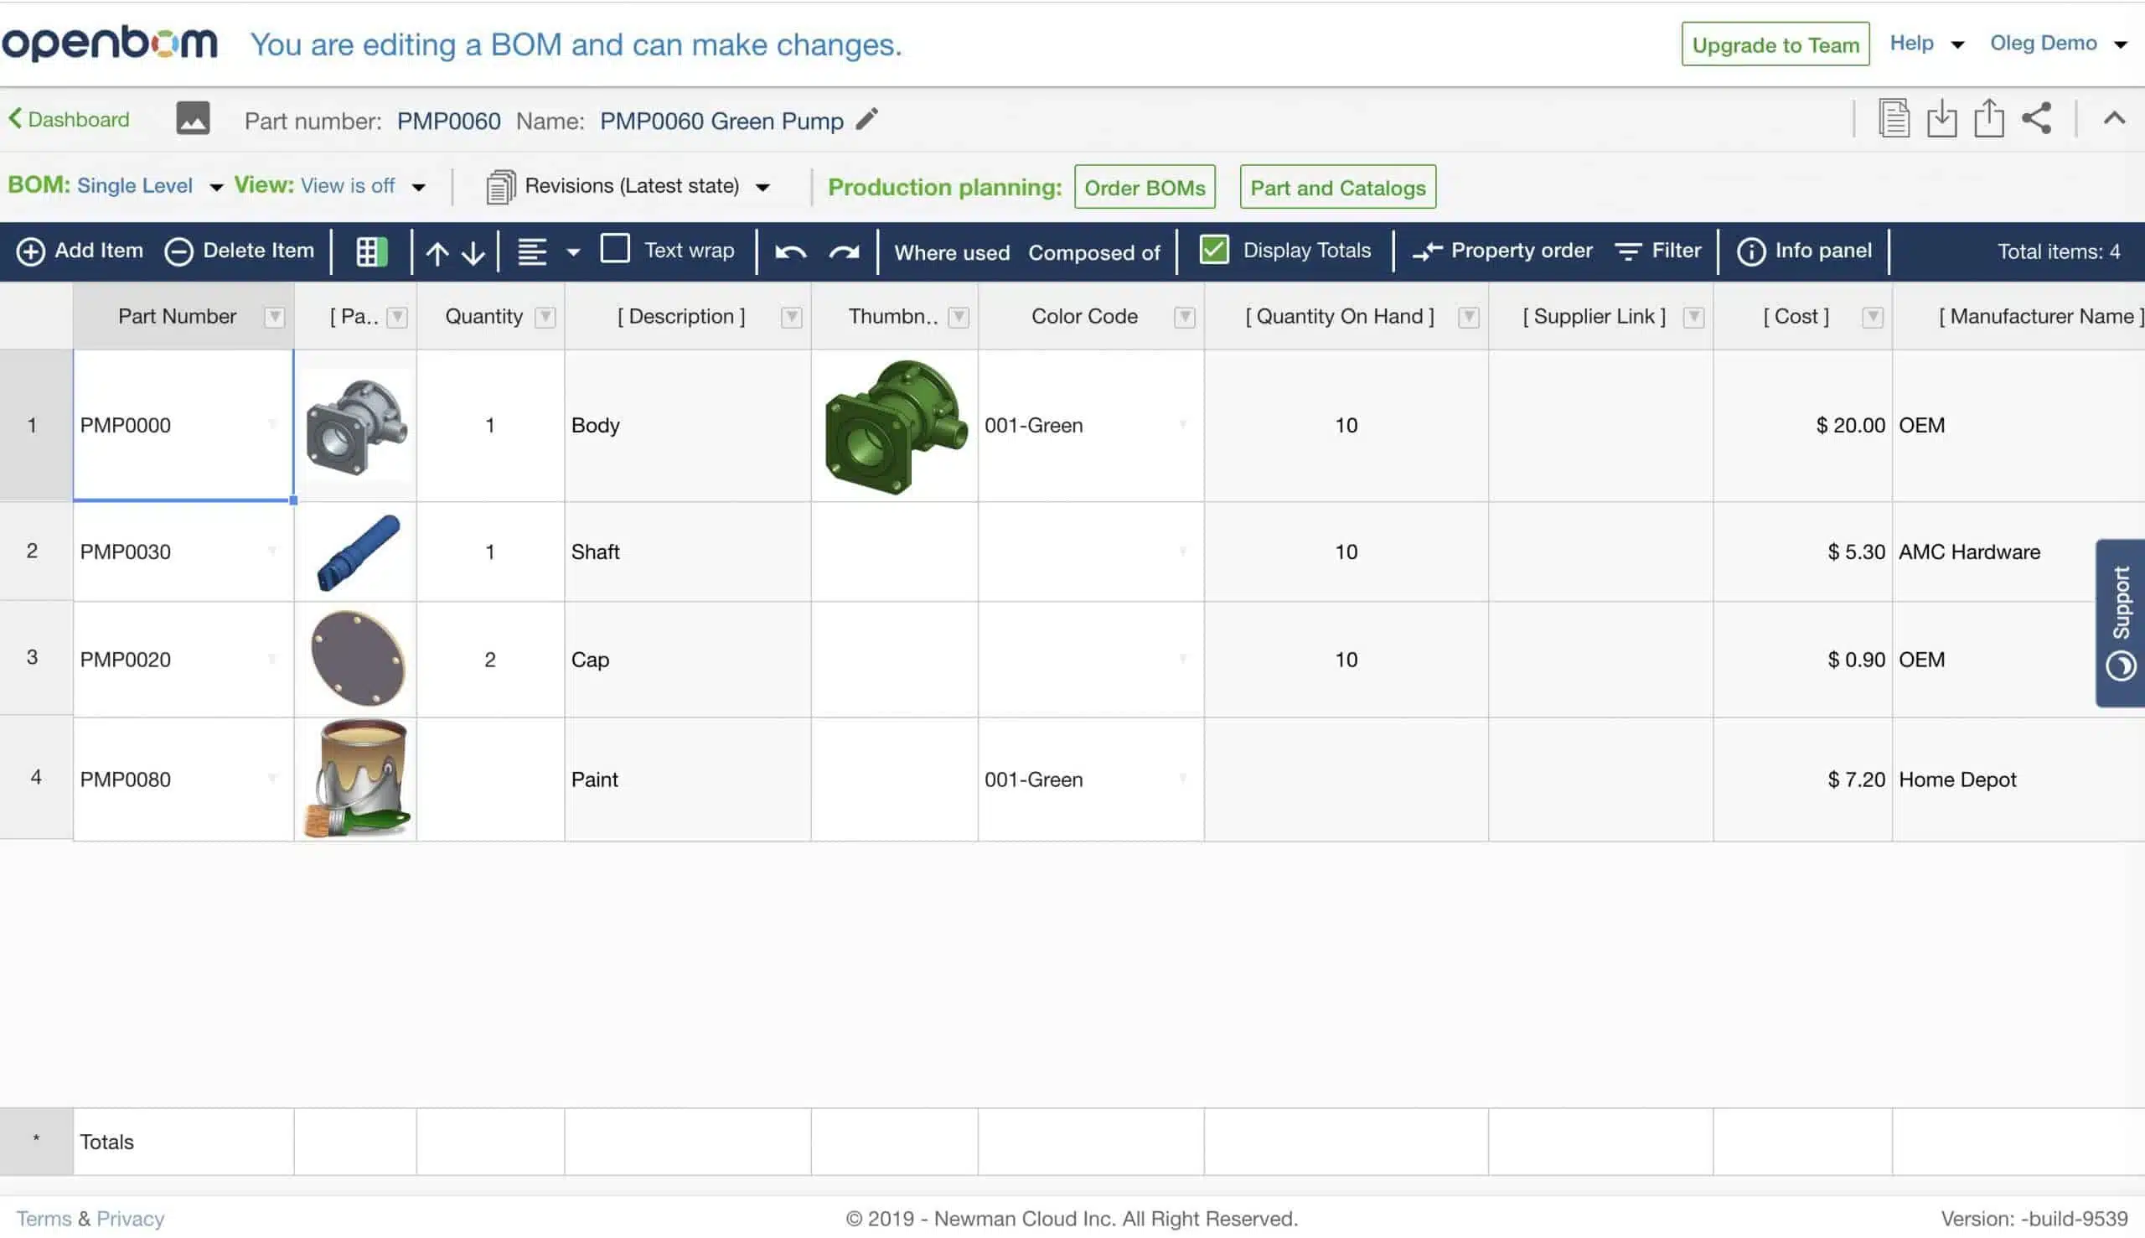
Task: Click the Cap disc thumbnail
Action: [x=357, y=658]
